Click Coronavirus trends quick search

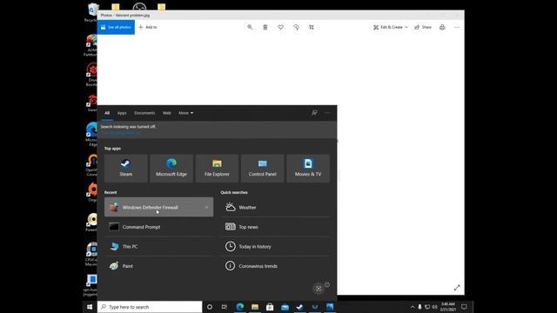pos(275,266)
